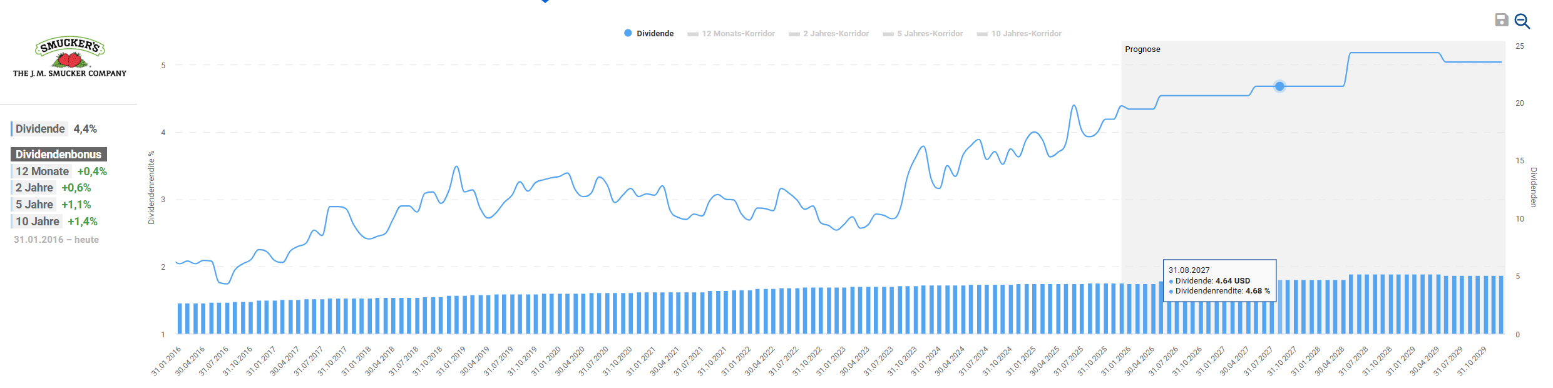
Task: Choose the 5 Jahre bonus row
Action: [53, 205]
